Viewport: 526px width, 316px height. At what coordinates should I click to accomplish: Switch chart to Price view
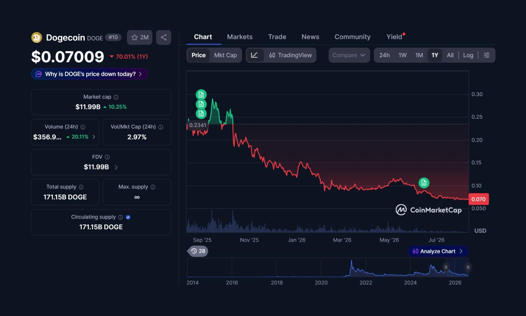[198, 55]
